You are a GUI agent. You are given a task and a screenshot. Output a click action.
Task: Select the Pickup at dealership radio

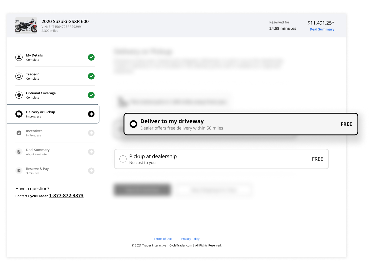pyautogui.click(x=123, y=159)
